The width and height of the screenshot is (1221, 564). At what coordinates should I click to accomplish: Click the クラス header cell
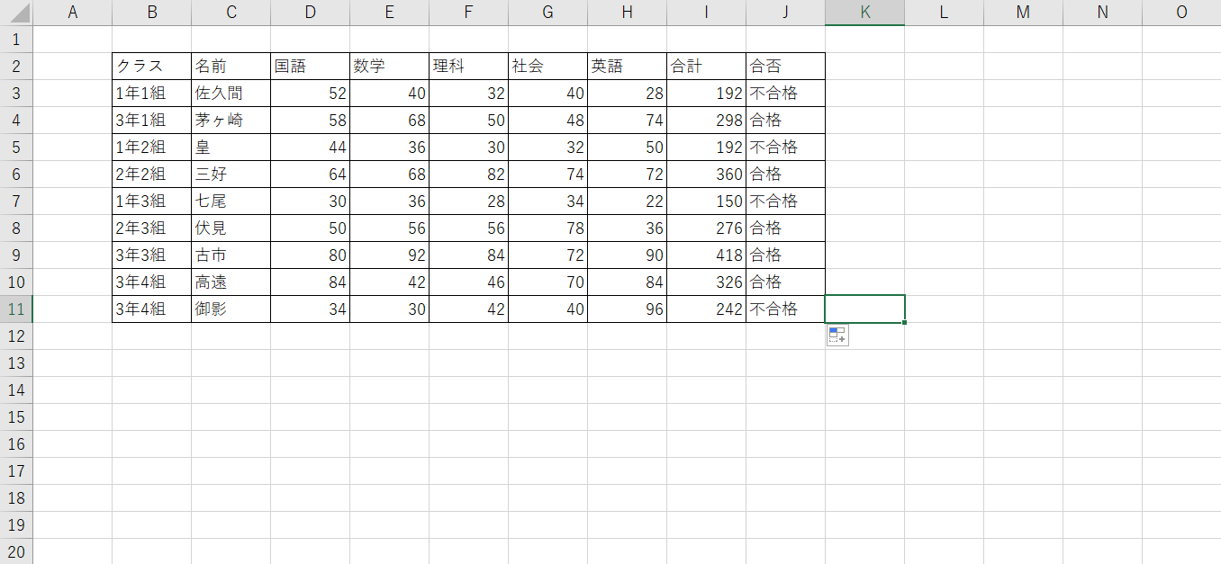coord(152,67)
